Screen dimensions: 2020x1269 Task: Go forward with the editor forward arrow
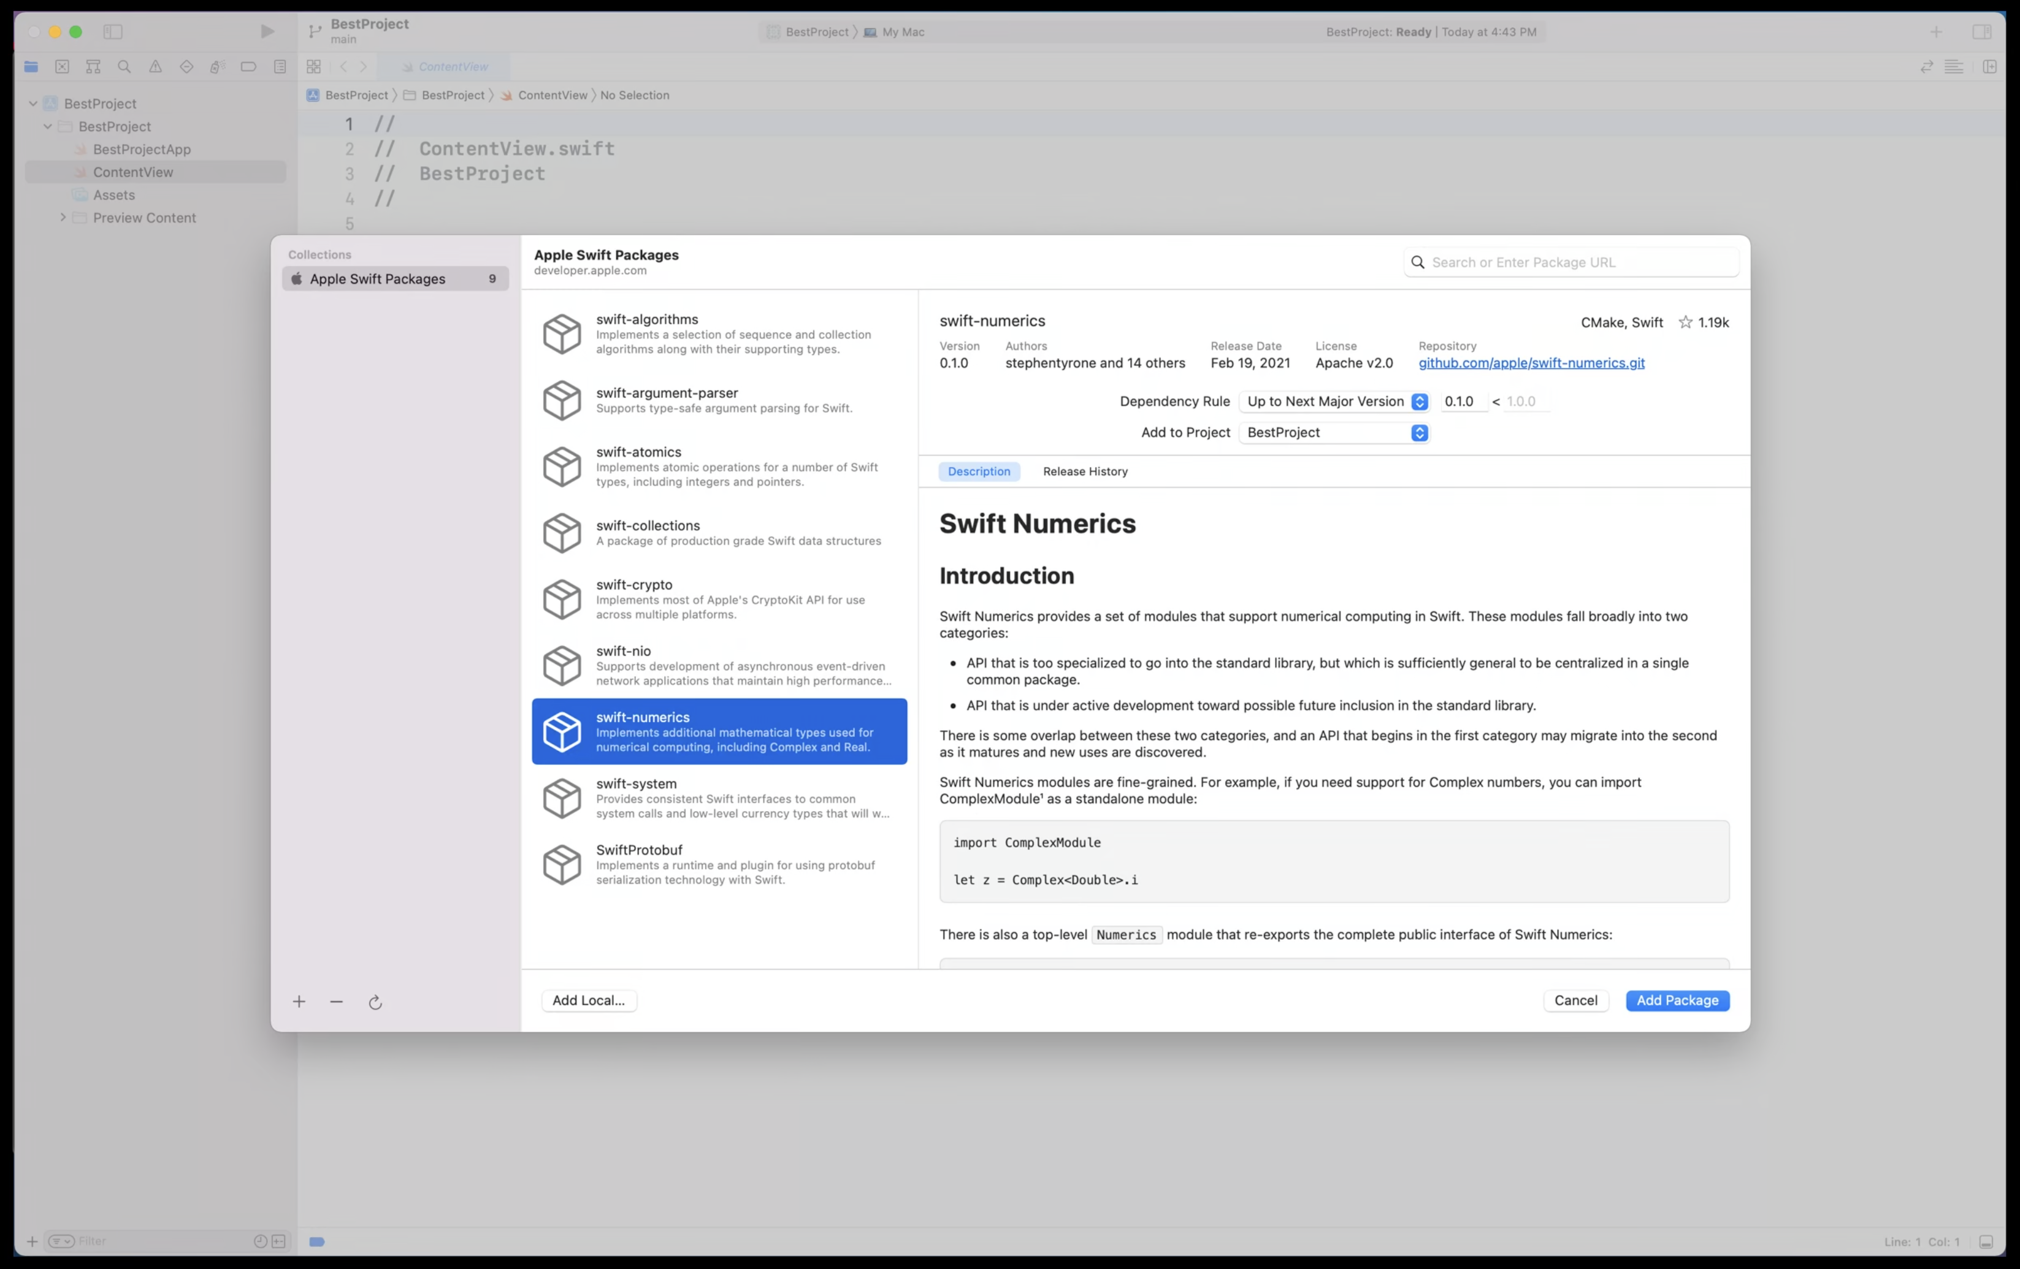point(363,67)
